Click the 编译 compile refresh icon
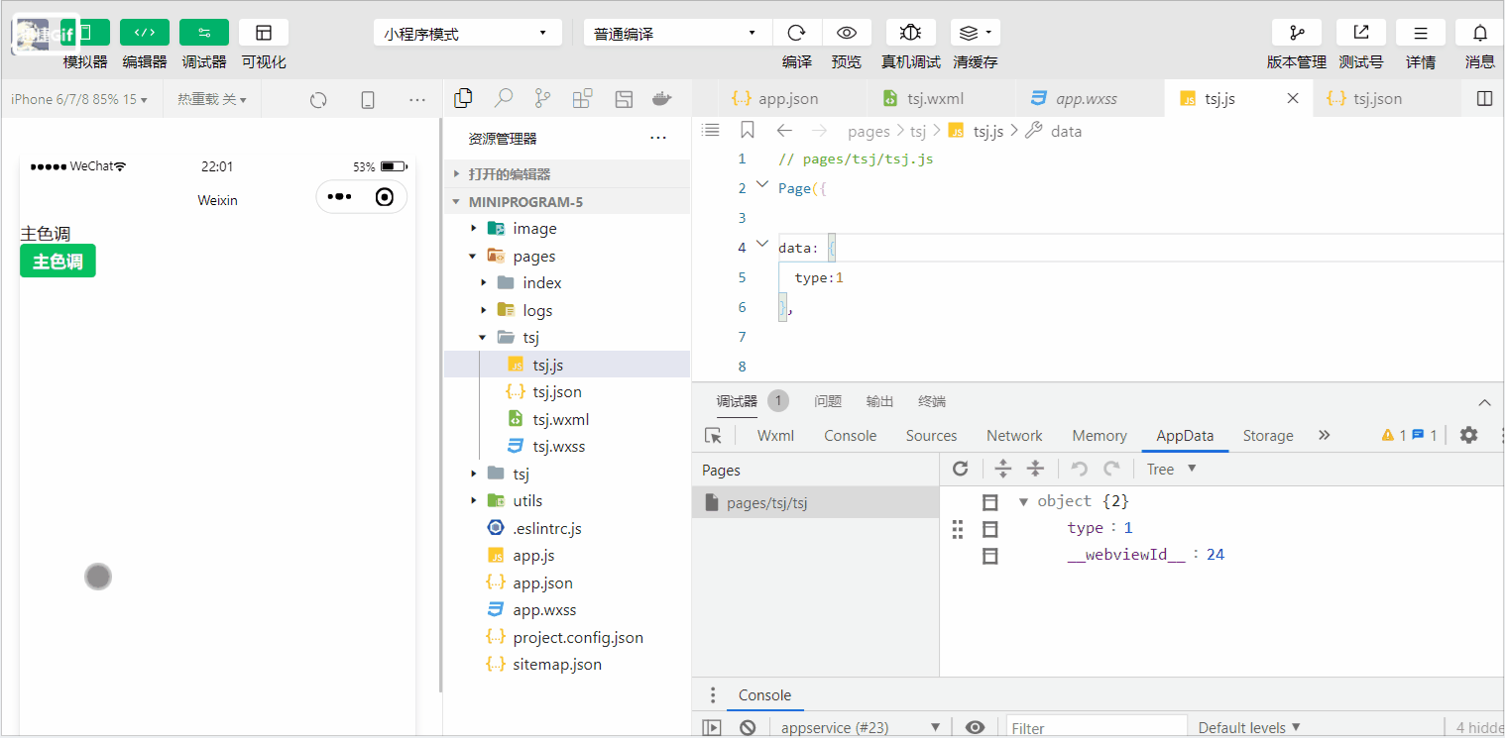The height and width of the screenshot is (738, 1505). pyautogui.click(x=797, y=33)
